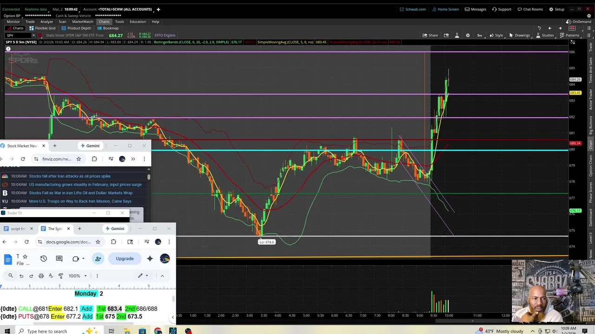The width and height of the screenshot is (595, 334).
Task: Click the plus icon beside account name
Action: tap(158, 9)
